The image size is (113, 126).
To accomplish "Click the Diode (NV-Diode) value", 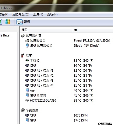I will [x=87, y=46].
